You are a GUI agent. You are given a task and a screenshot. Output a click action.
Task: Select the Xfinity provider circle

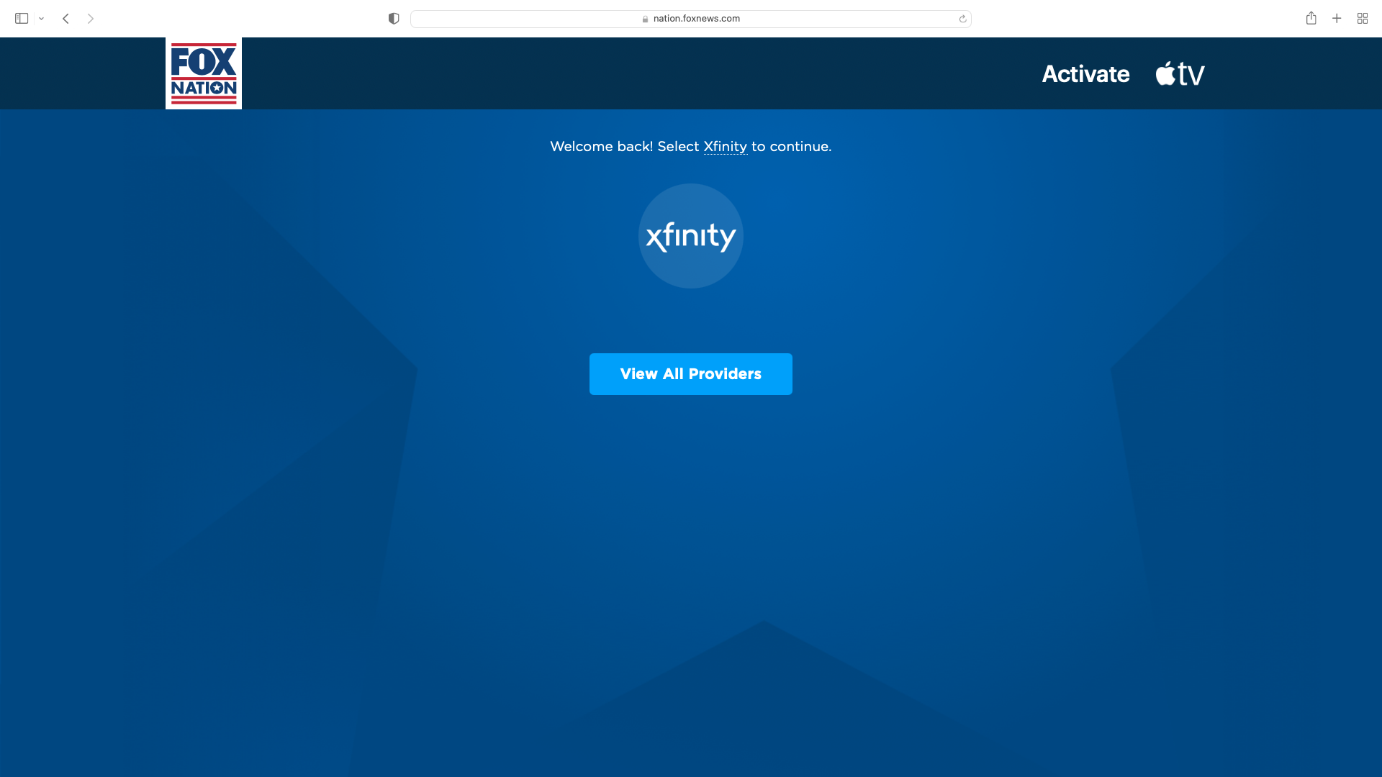pyautogui.click(x=691, y=236)
